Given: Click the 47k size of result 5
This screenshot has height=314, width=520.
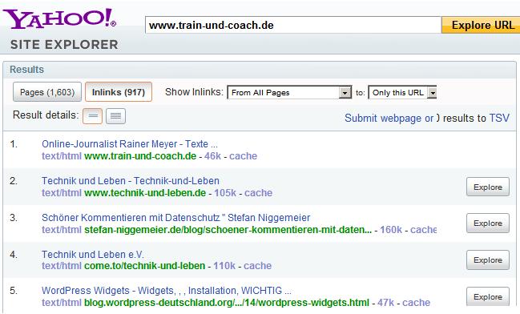Looking at the screenshot, I should (385, 303).
